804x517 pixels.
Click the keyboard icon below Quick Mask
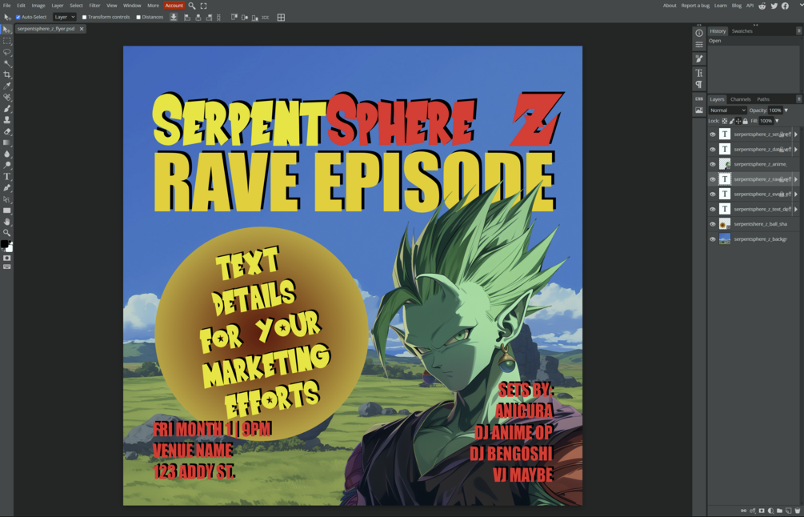[x=6, y=267]
